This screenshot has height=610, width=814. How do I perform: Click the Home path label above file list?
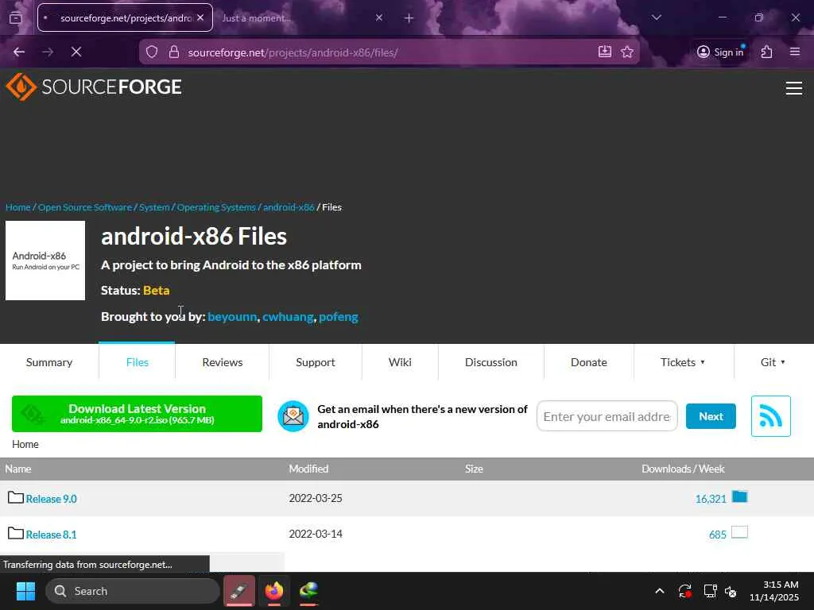click(25, 444)
